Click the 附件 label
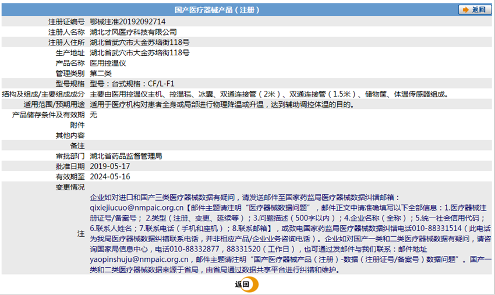The image size is (495, 295). pyautogui.click(x=77, y=125)
